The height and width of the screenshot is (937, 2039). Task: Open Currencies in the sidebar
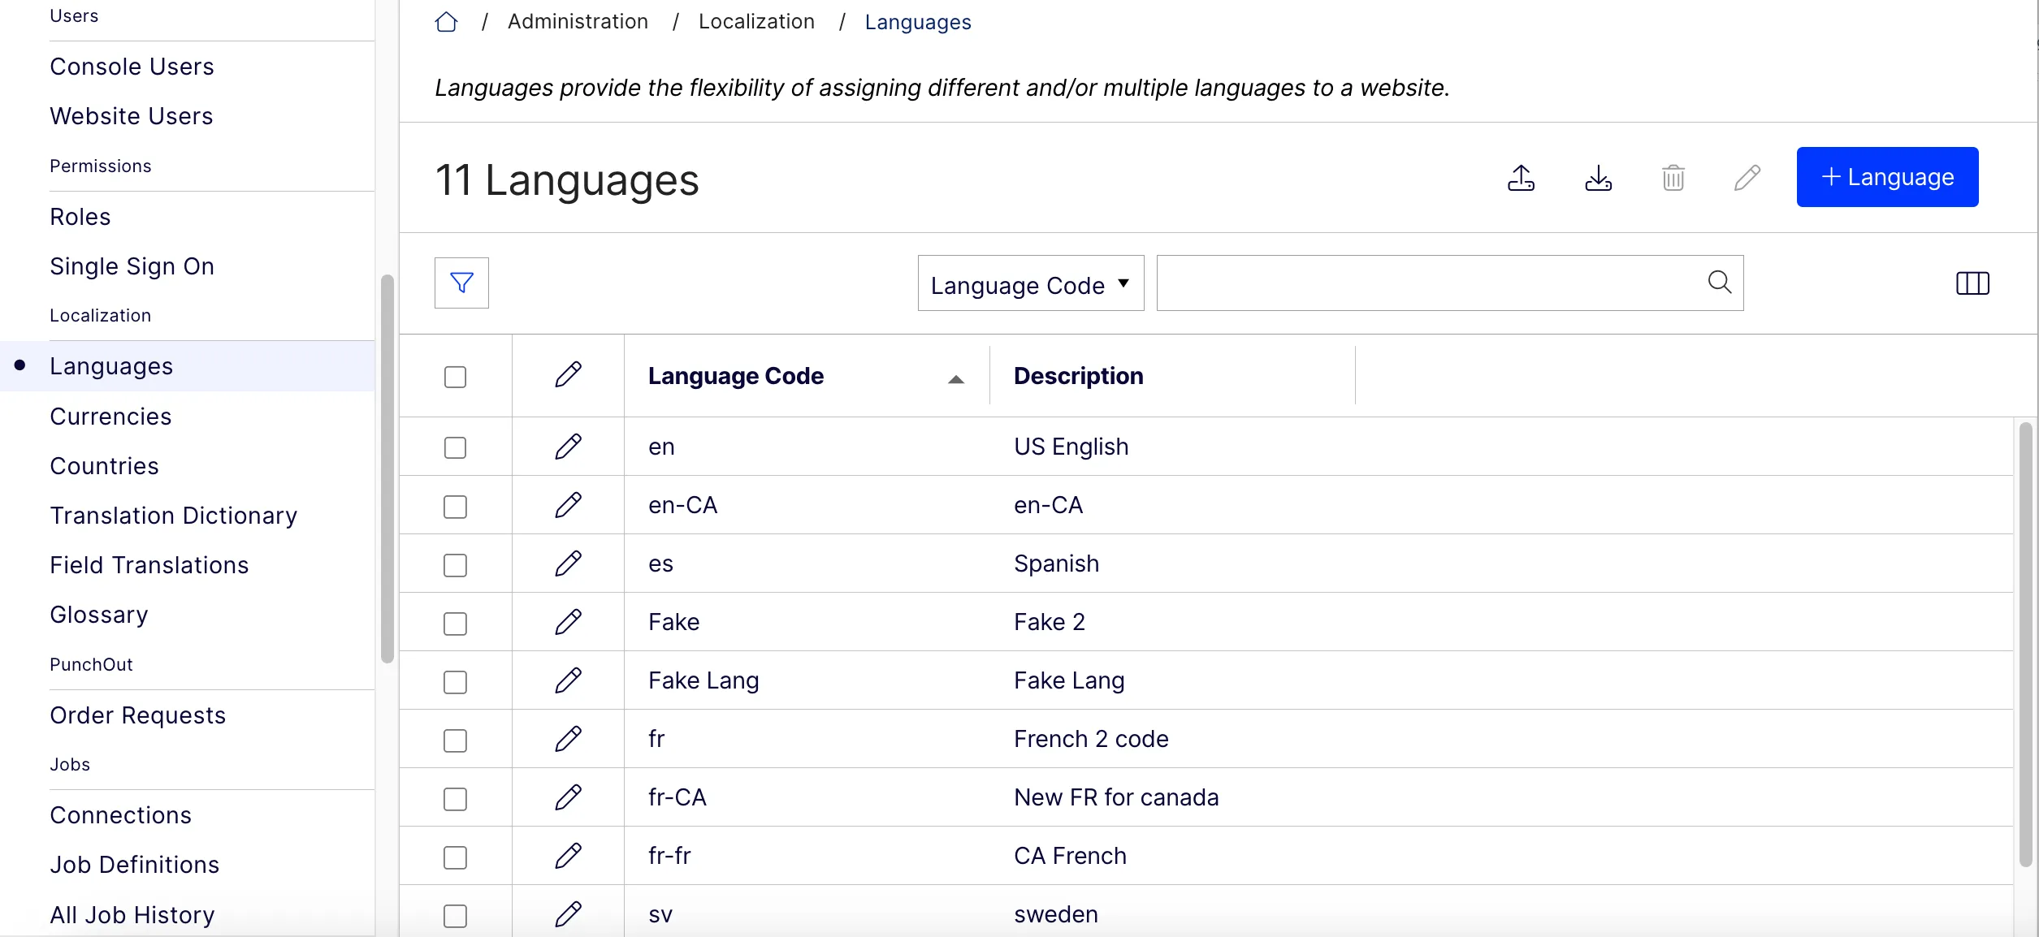(110, 417)
